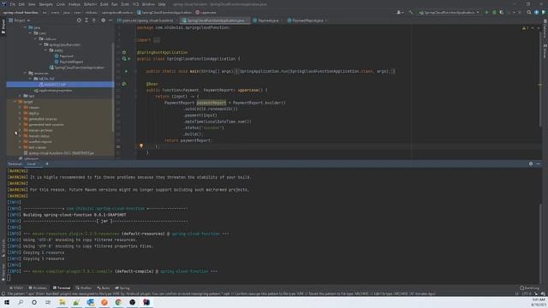Collapse all nodes icon in Project panel
The image size is (548, 308).
(x=94, y=21)
